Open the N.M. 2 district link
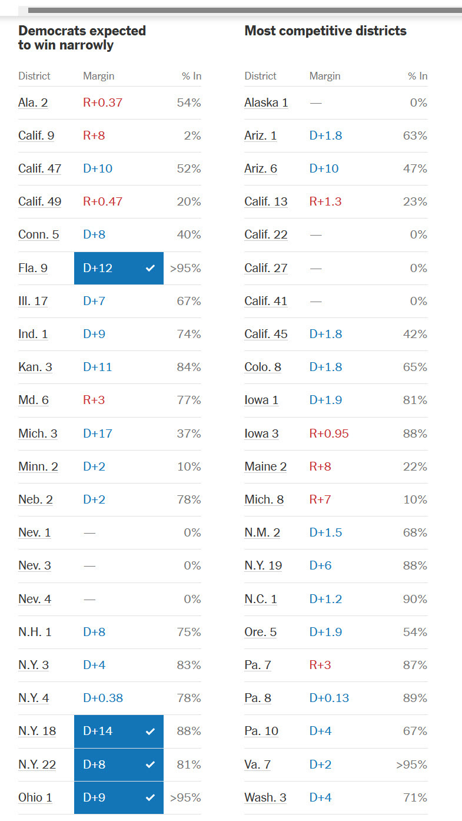Image resolution: width=462 pixels, height=821 pixels. (262, 532)
